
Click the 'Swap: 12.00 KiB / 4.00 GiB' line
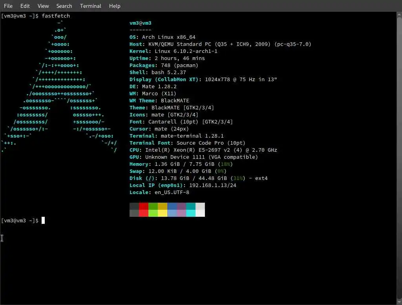pos(178,171)
